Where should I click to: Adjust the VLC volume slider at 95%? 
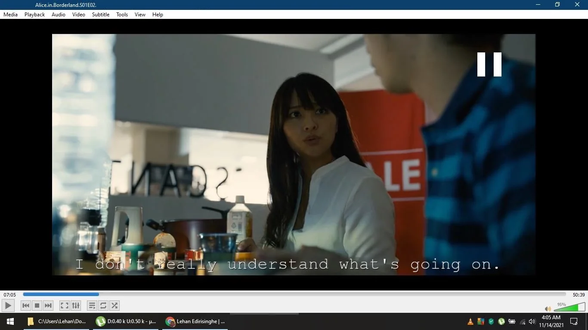(569, 307)
